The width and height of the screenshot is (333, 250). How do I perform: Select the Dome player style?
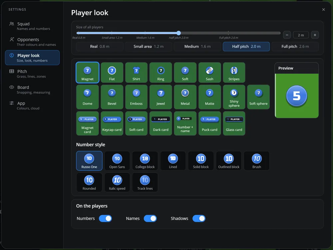(87, 97)
